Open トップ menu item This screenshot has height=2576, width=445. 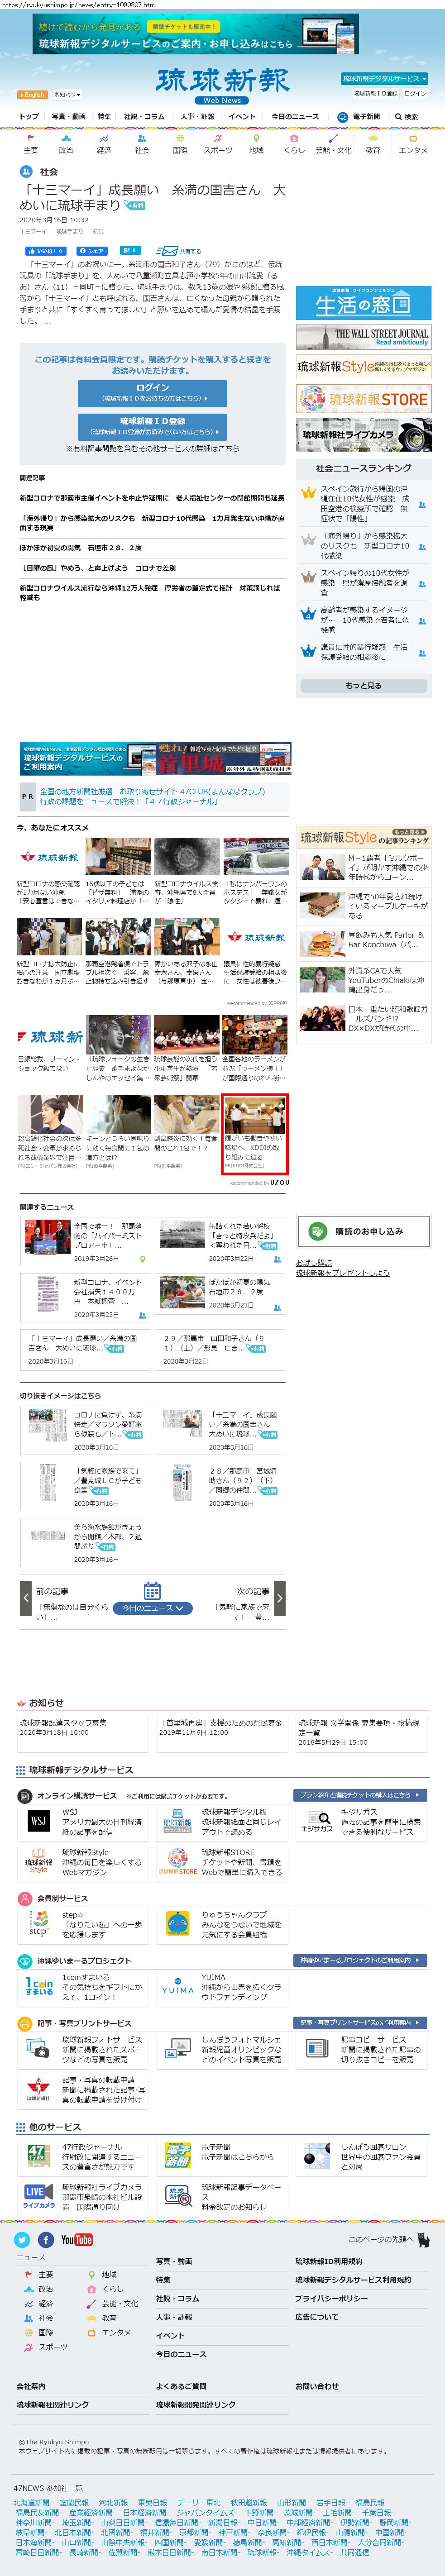point(29,117)
